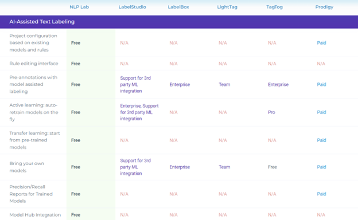Click the TagTog column header
The image size is (358, 220).
tap(274, 7)
